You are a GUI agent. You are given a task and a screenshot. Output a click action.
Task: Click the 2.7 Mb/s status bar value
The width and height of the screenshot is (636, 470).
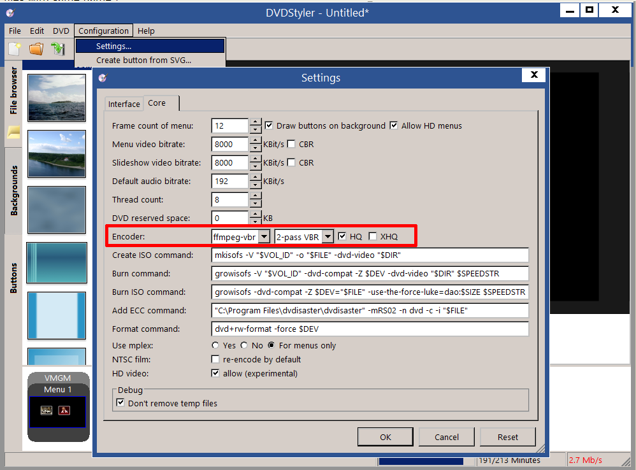point(585,460)
